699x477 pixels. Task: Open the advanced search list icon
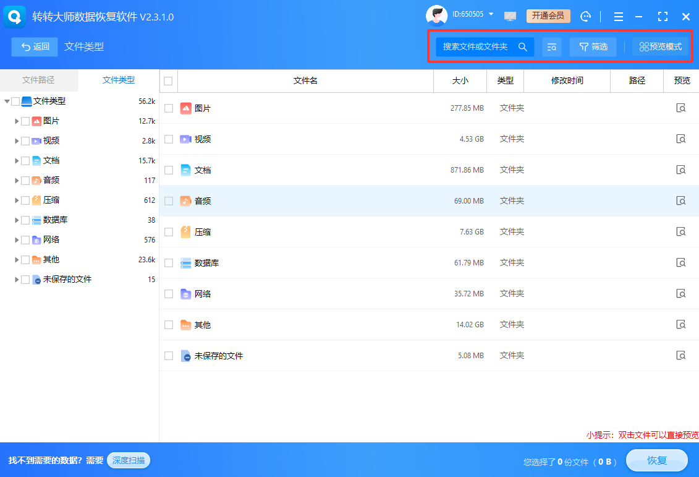click(x=551, y=47)
